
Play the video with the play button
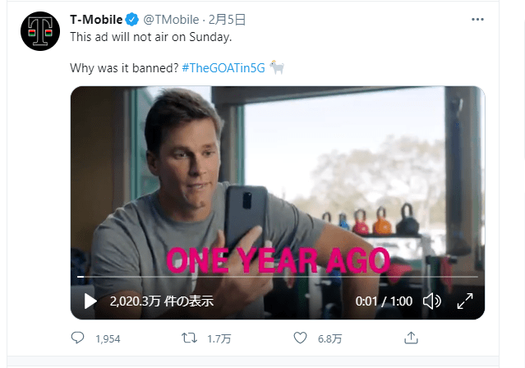point(90,301)
